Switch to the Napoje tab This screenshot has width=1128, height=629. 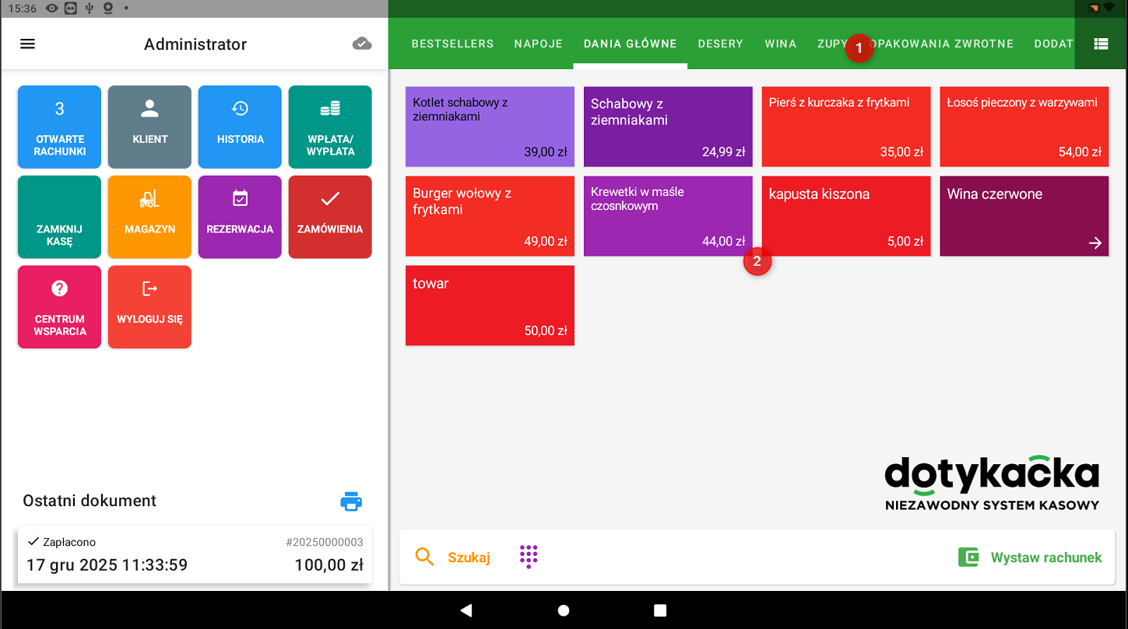click(x=538, y=44)
